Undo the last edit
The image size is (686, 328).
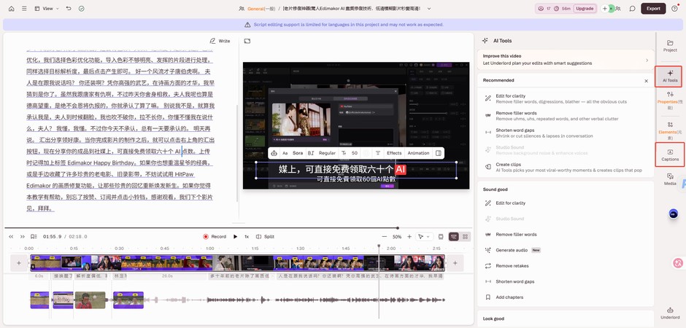(x=69, y=8)
